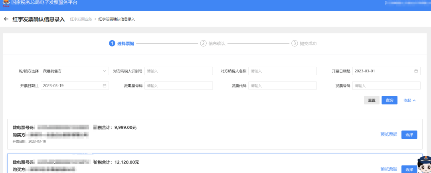Select the 9,999.00元 invoice
This screenshot has height=173, width=431.
[409, 135]
